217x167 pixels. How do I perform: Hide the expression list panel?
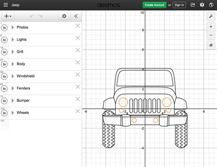(x=76, y=16)
